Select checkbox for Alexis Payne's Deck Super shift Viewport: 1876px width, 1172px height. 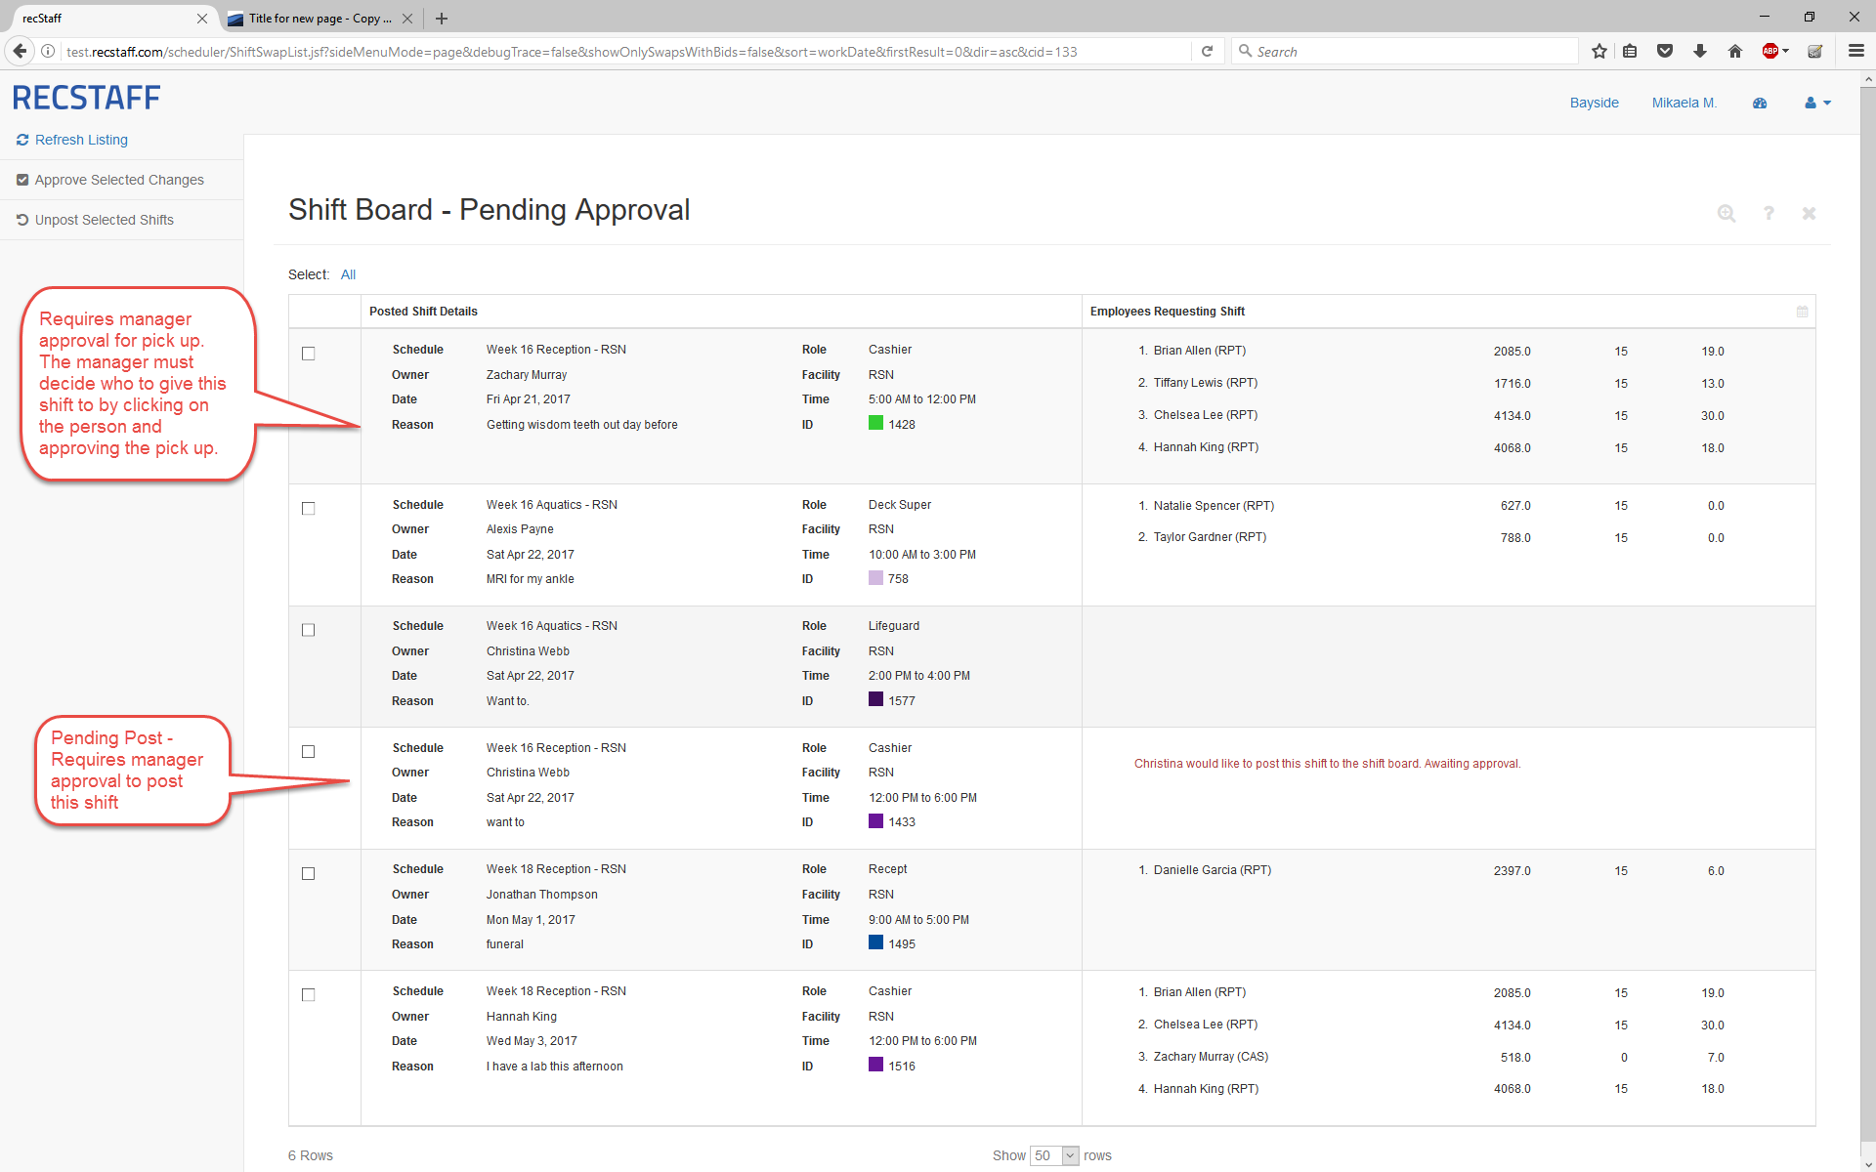pyautogui.click(x=309, y=509)
